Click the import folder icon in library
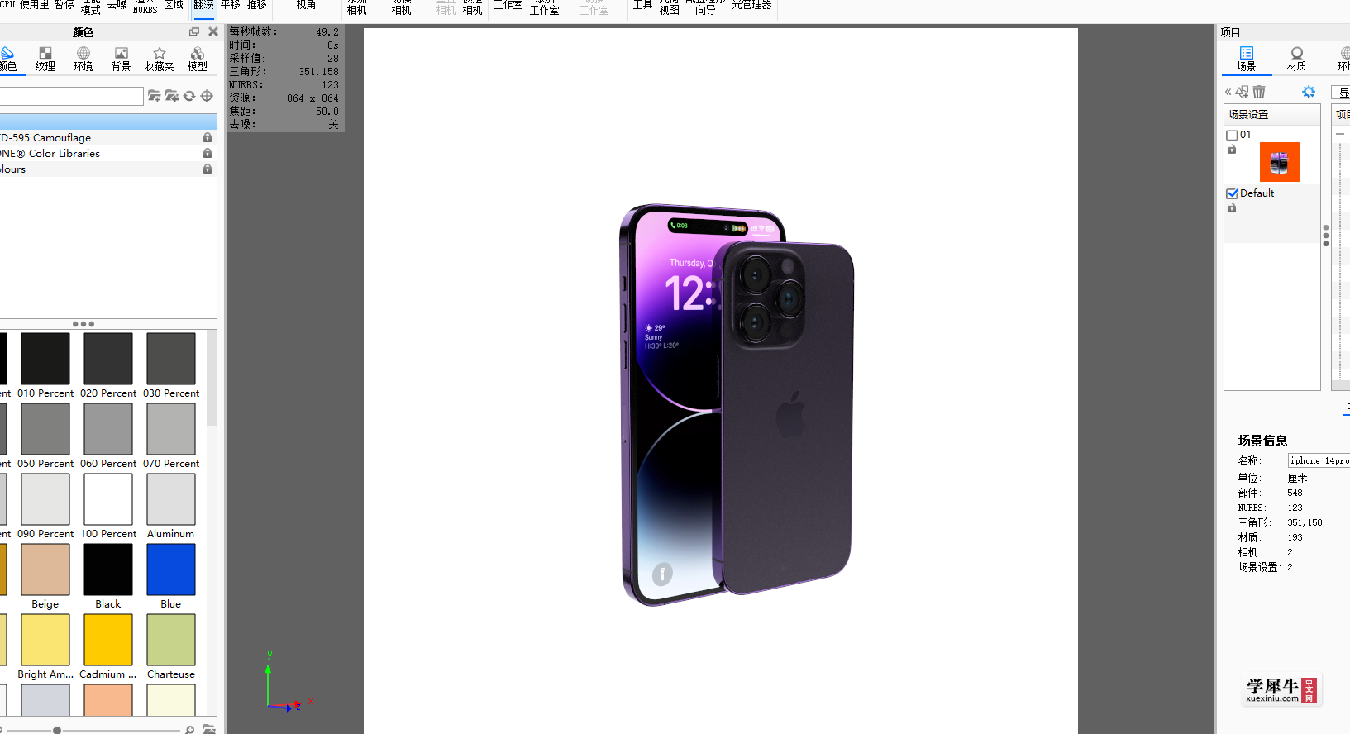Screen dimensions: 1350x734 click(x=172, y=96)
